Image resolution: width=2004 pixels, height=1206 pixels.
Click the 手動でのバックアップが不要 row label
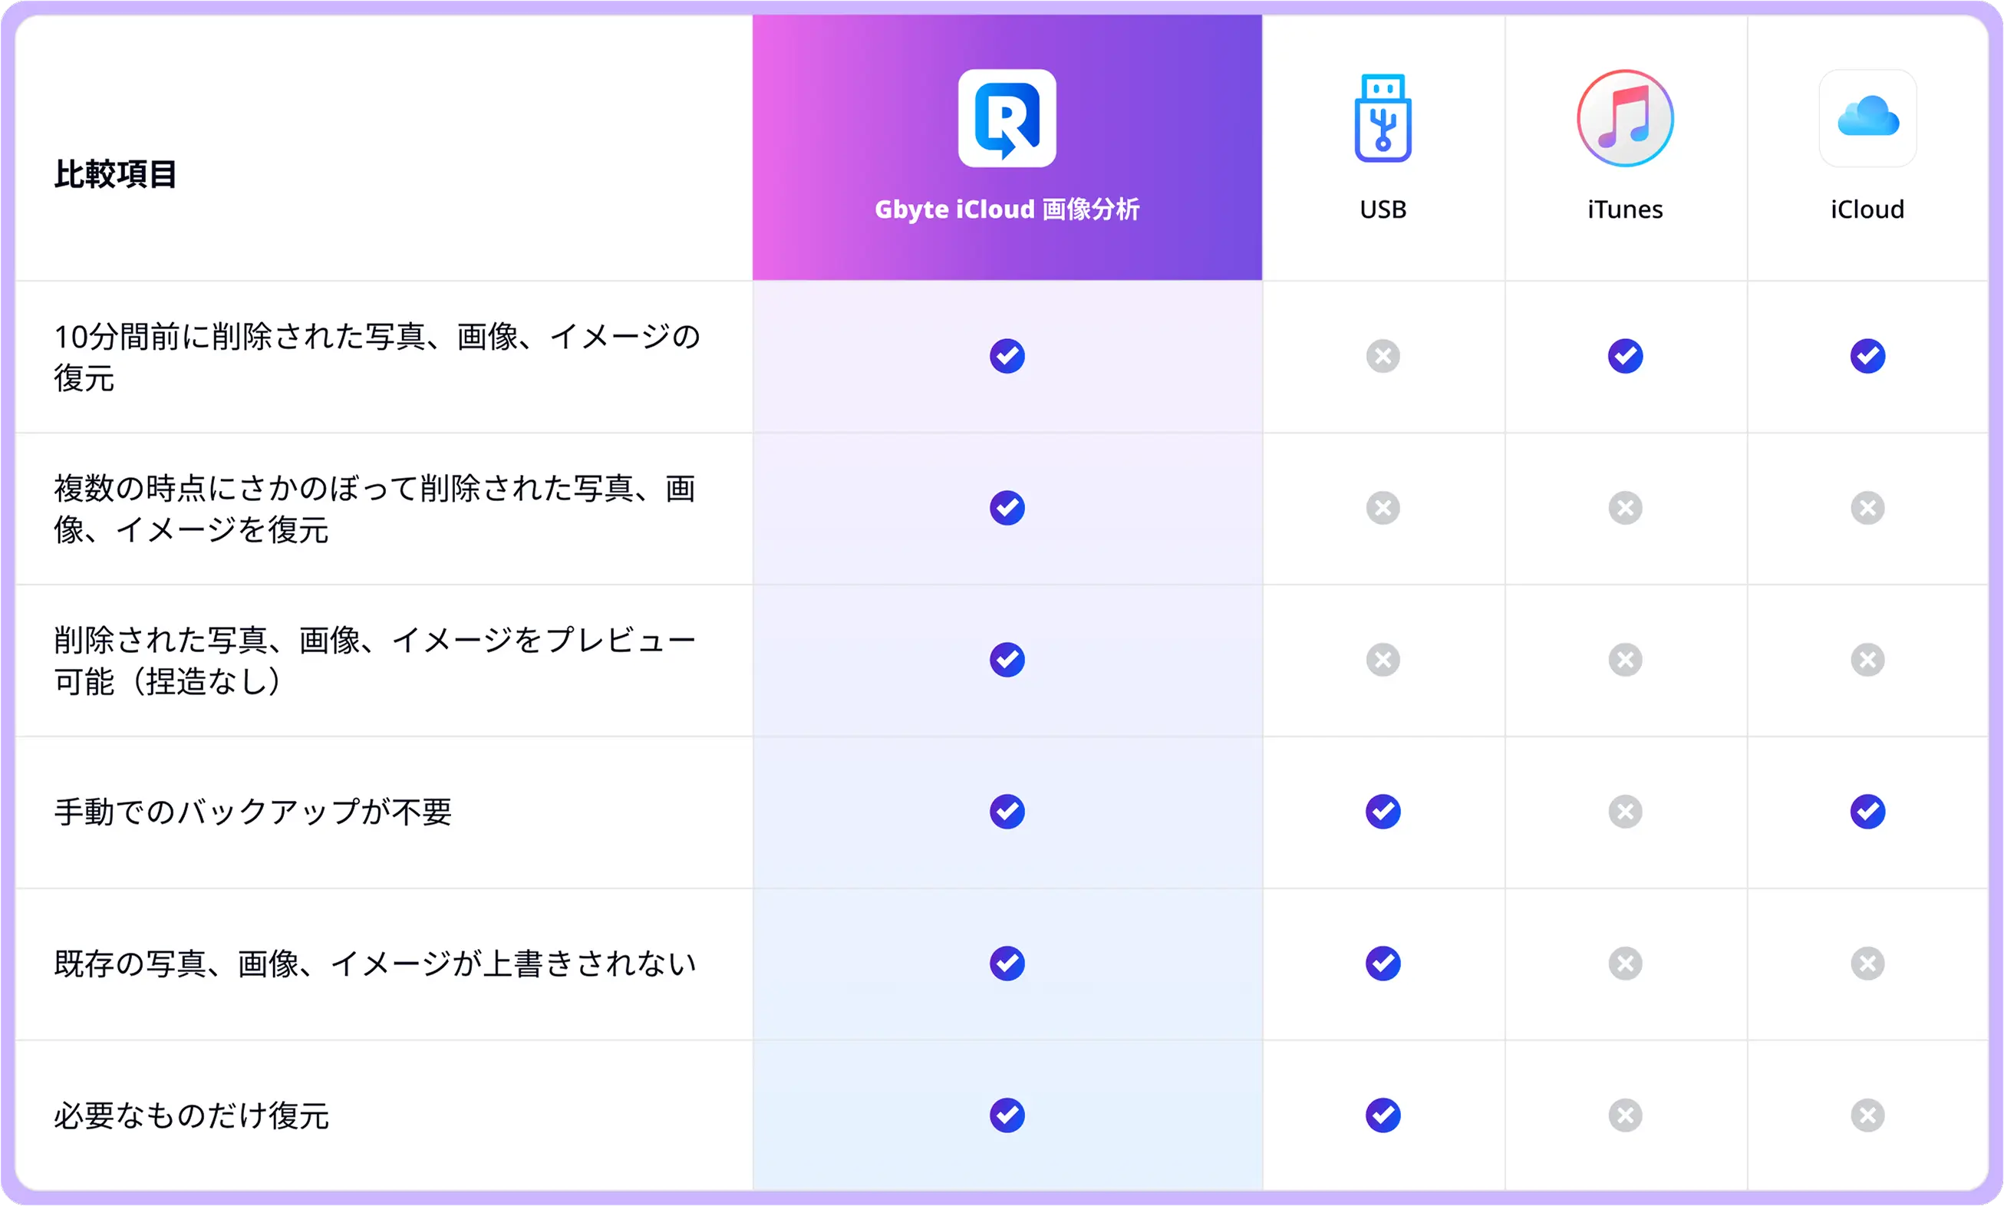[252, 812]
